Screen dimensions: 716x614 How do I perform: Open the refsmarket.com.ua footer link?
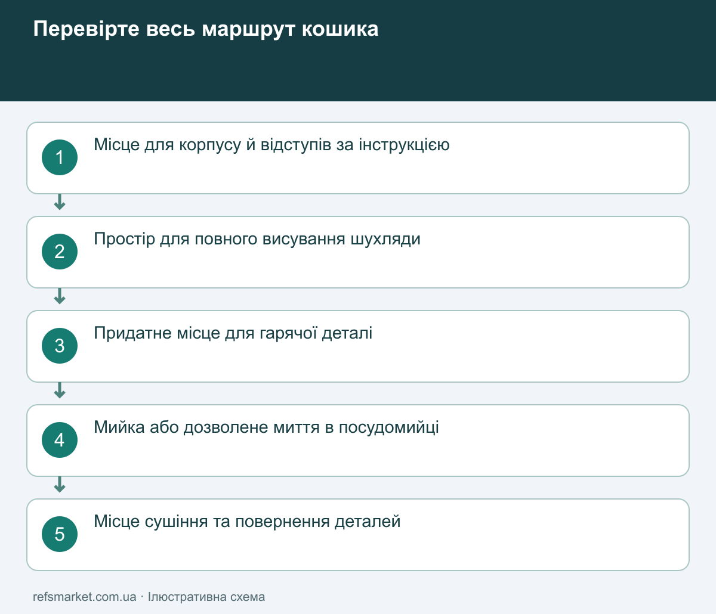(85, 597)
